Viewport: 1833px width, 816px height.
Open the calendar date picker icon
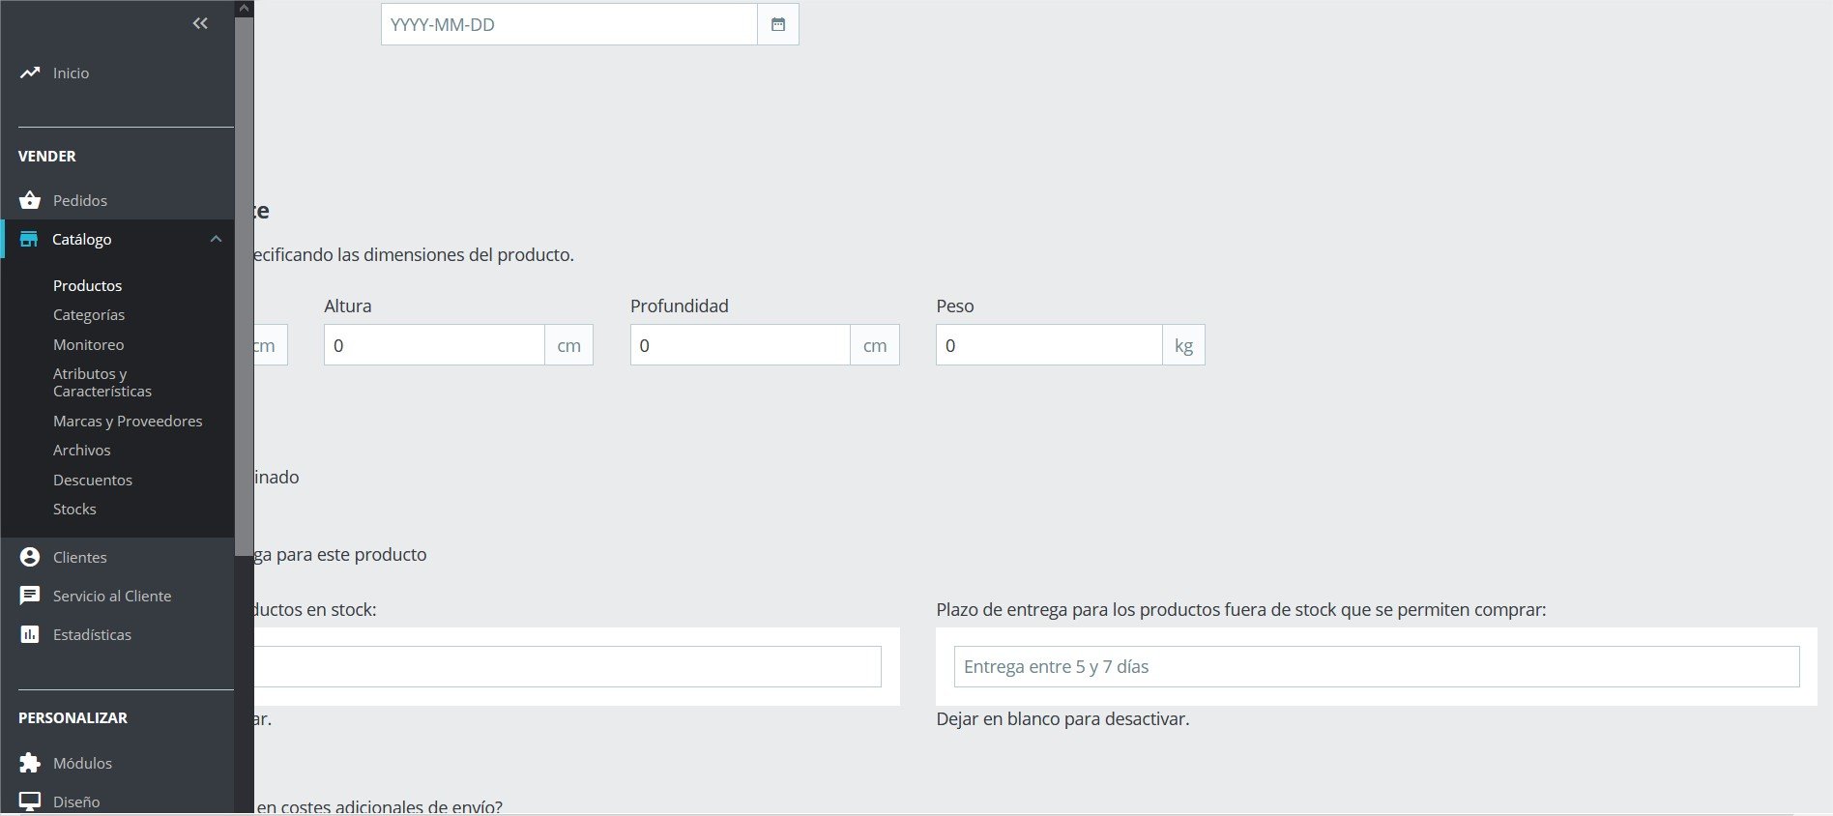coord(778,24)
